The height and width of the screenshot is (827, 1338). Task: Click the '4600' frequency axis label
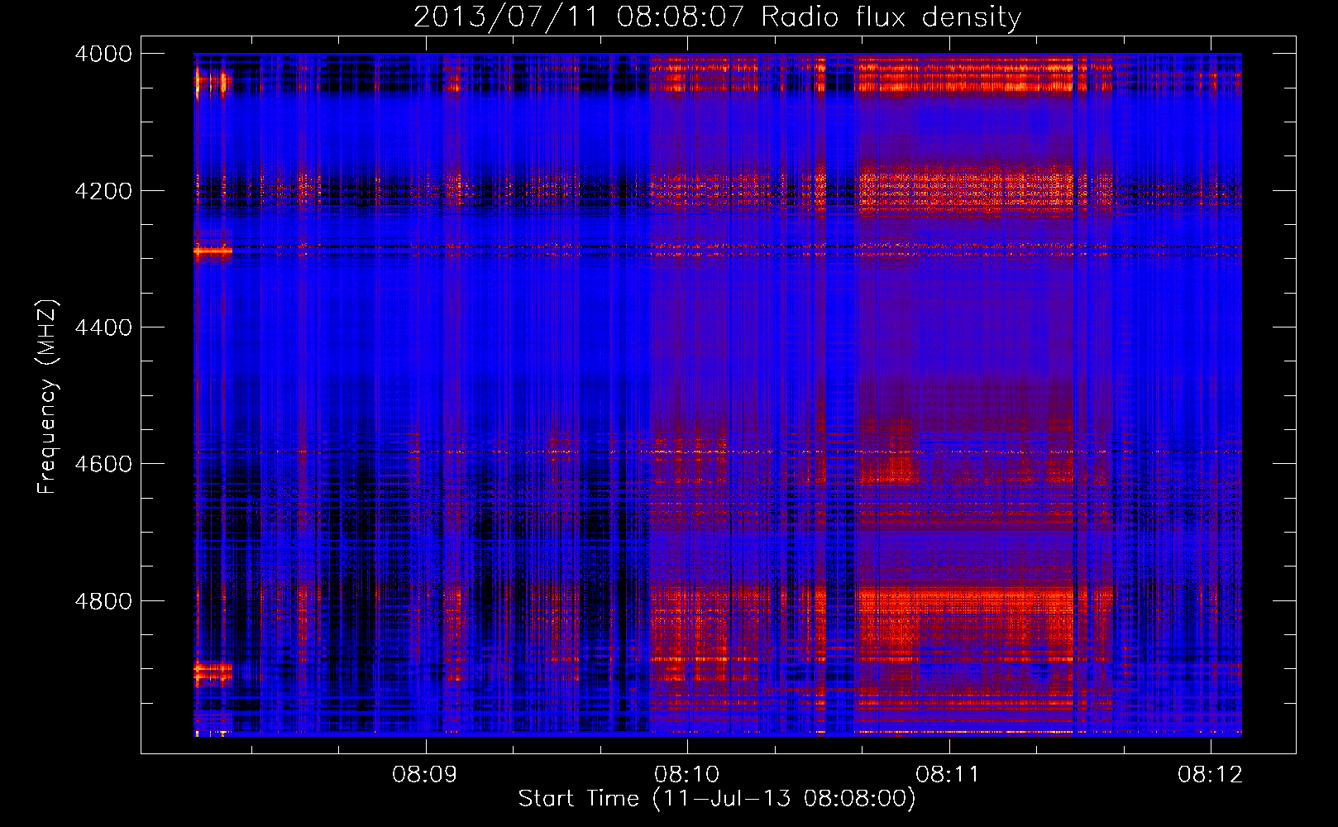click(103, 464)
